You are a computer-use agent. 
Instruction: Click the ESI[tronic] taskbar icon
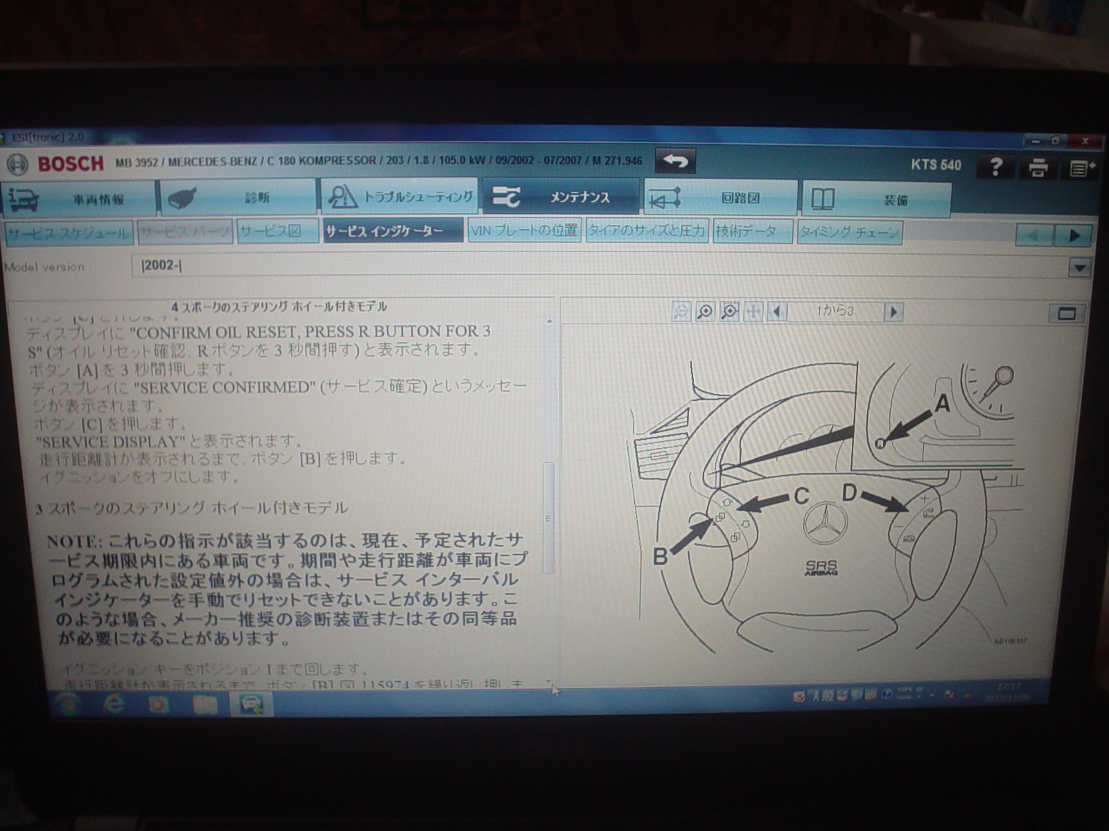[252, 705]
